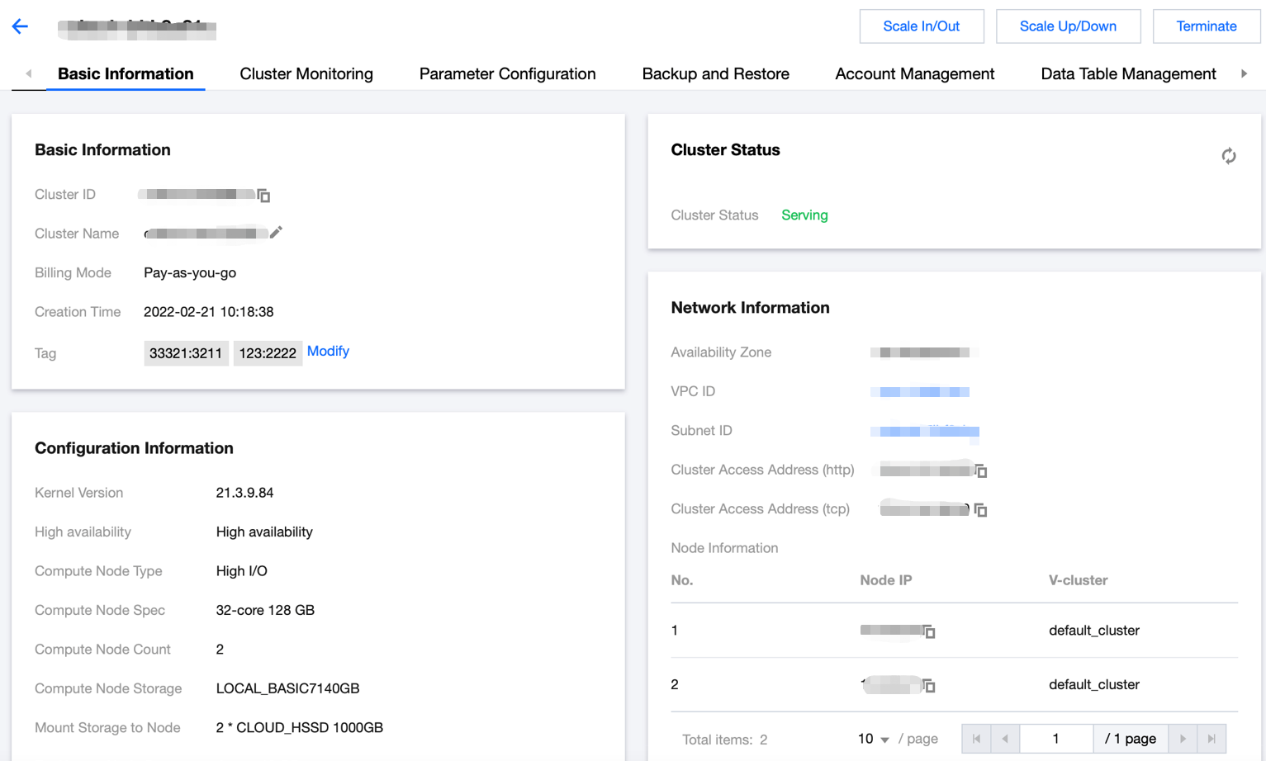Copy the tcp cluster access address
This screenshot has height=761, width=1266.
[x=980, y=510]
